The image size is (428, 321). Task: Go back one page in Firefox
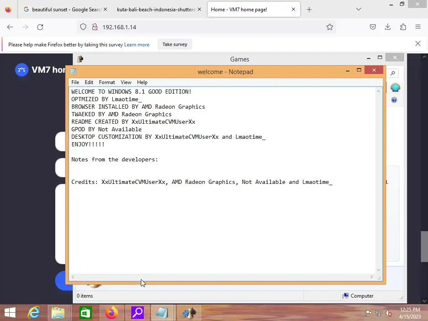[10, 27]
